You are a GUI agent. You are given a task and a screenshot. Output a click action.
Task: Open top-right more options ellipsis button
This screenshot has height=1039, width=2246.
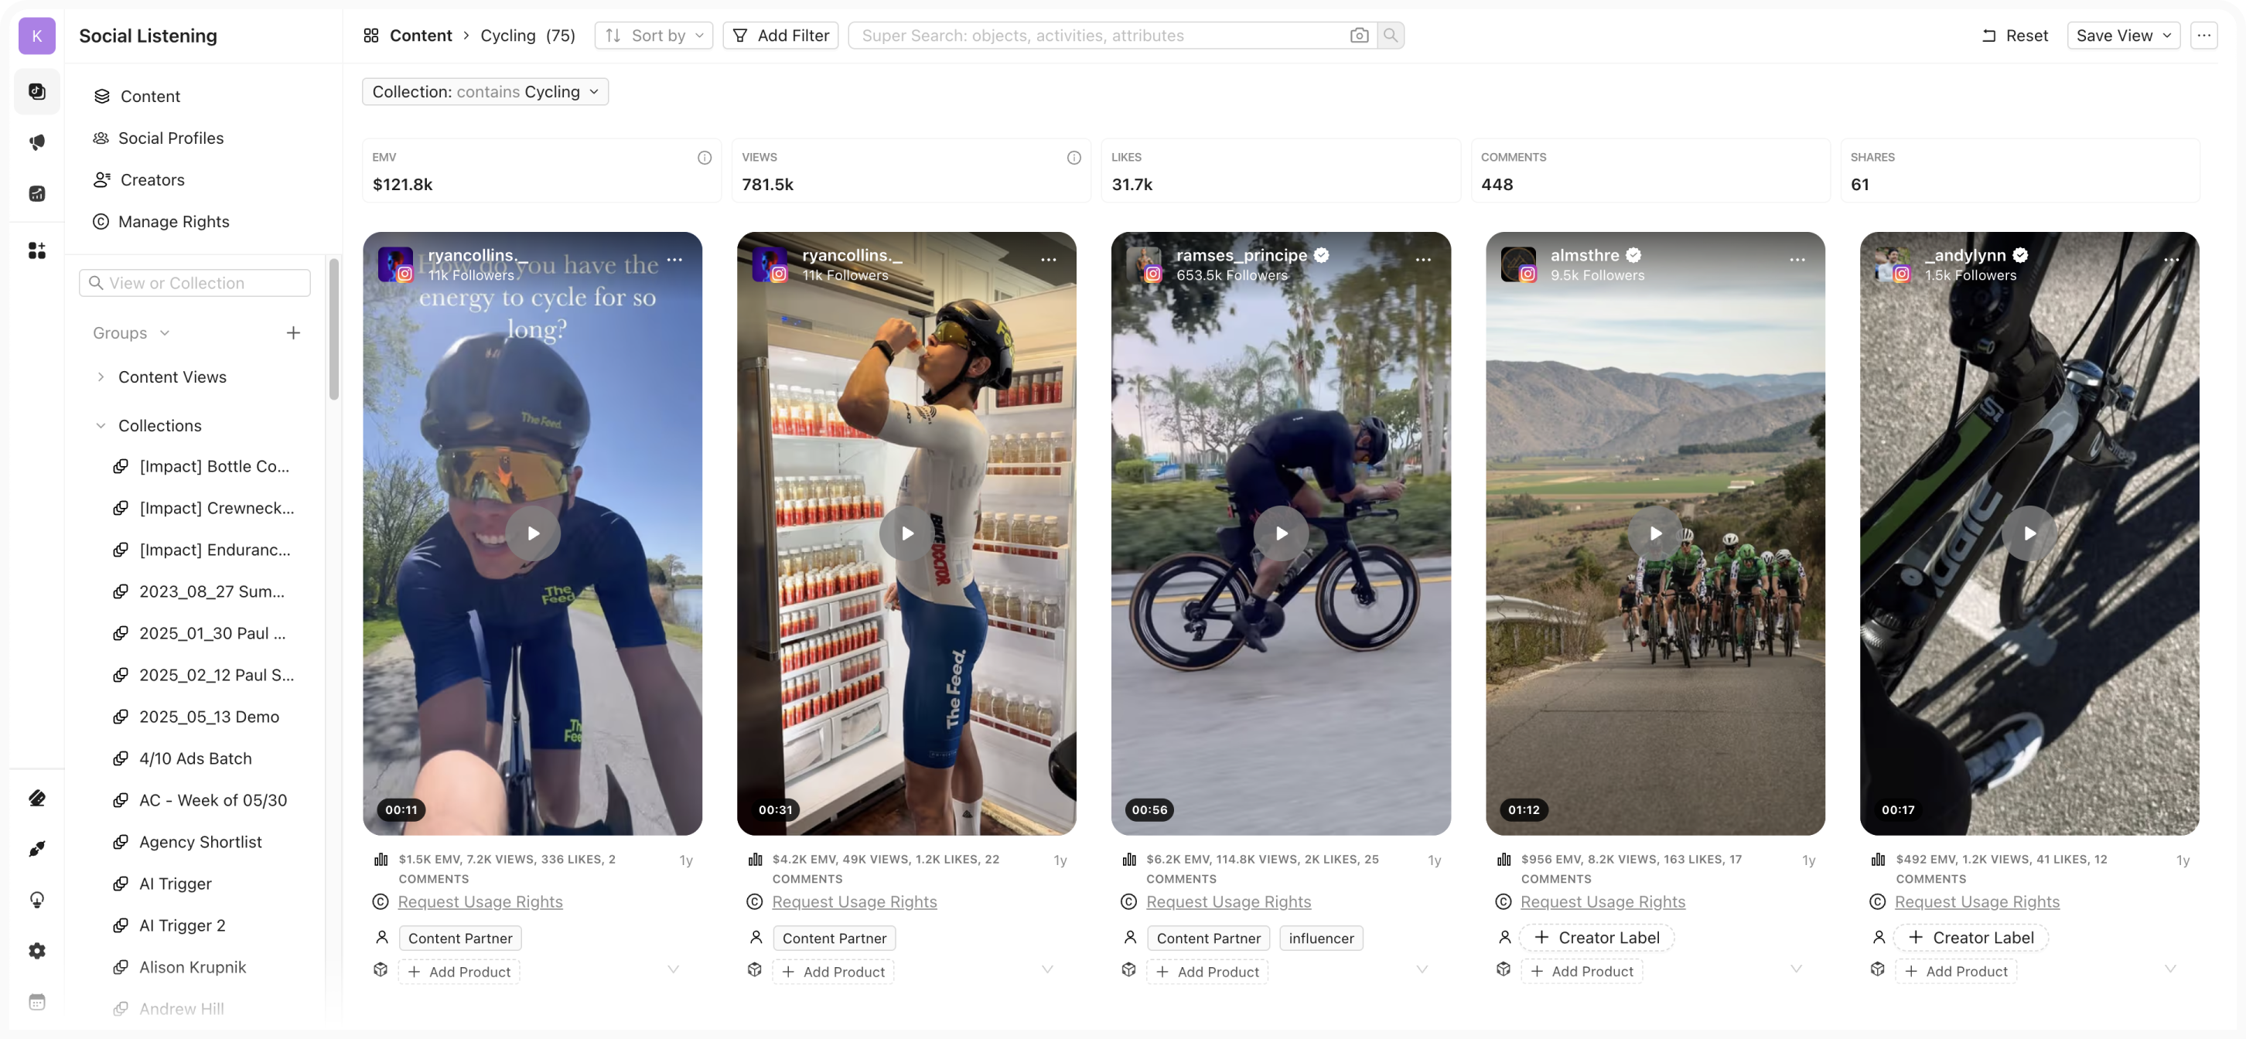pos(2203,36)
